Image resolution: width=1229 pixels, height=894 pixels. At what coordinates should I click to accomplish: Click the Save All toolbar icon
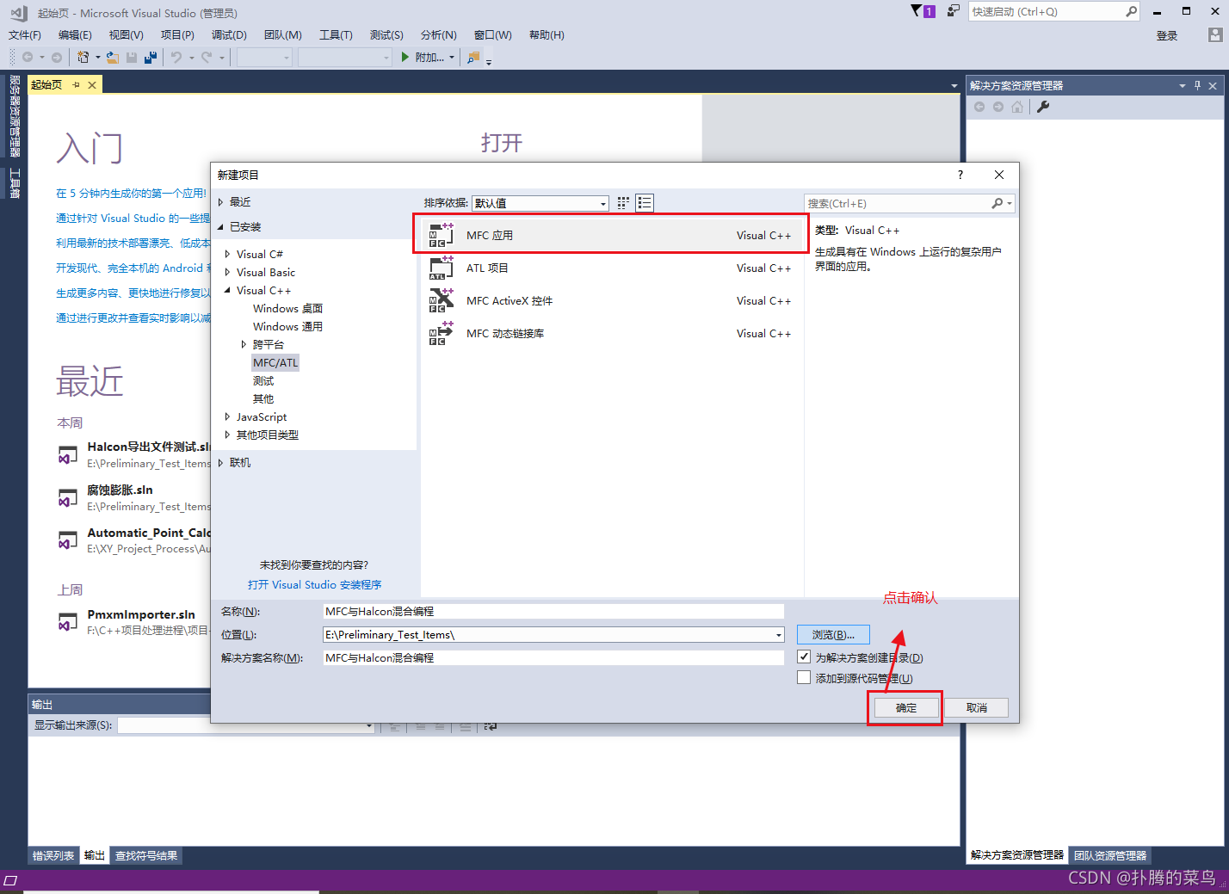pyautogui.click(x=151, y=57)
